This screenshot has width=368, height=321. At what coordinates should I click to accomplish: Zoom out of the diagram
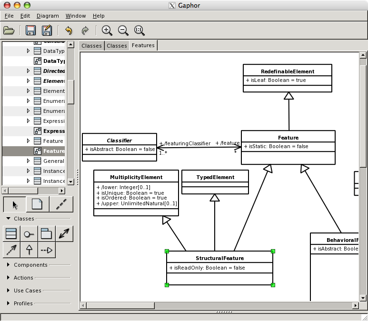coord(123,30)
